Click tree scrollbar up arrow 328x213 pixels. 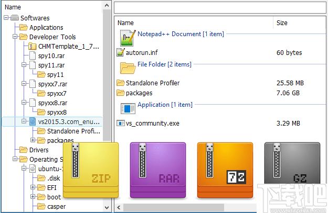(x=107, y=5)
